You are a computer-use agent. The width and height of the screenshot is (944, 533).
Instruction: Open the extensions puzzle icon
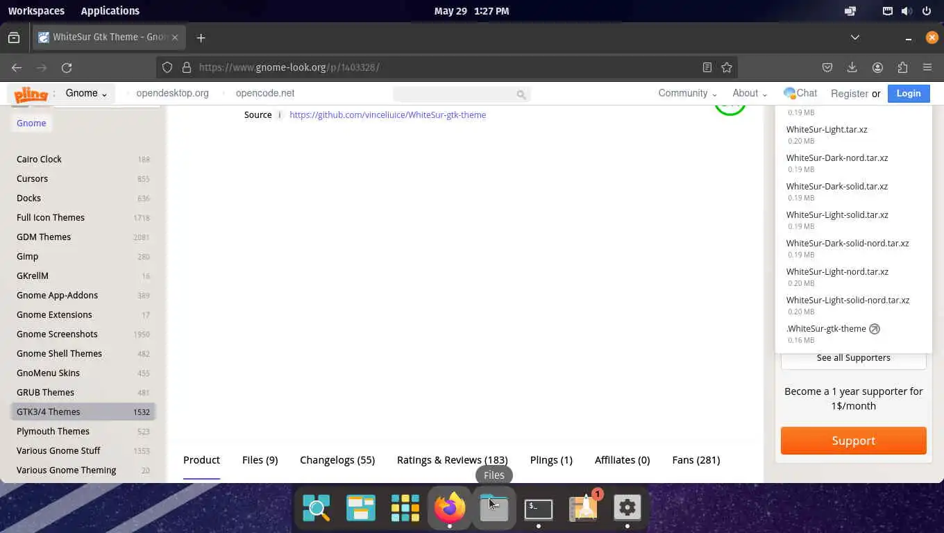click(902, 67)
